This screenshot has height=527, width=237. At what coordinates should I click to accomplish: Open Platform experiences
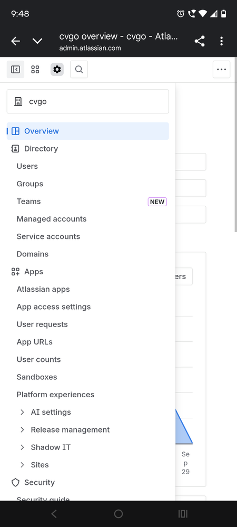click(87, 395)
